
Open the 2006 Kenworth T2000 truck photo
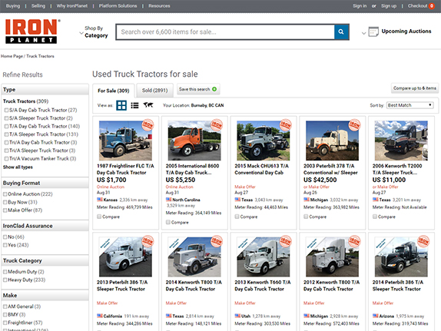(401, 141)
